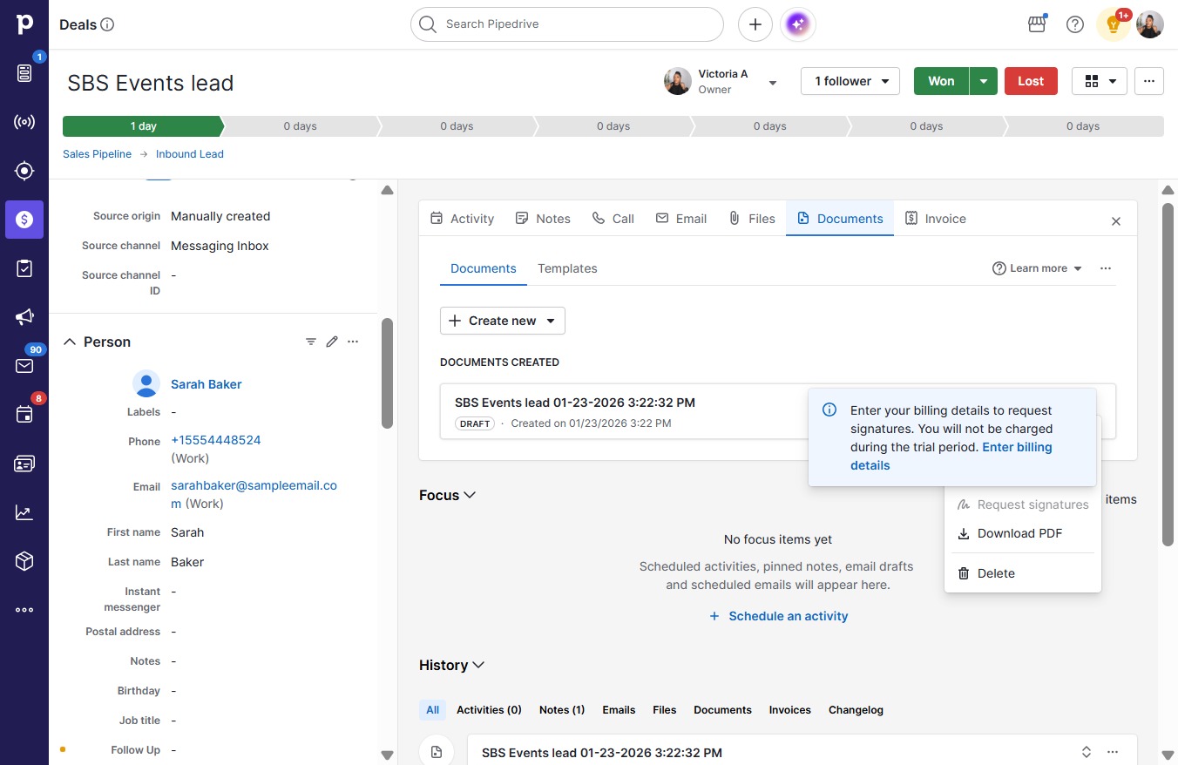Open calendar Activities icon with 8 badge
1178x765 pixels.
pos(24,415)
